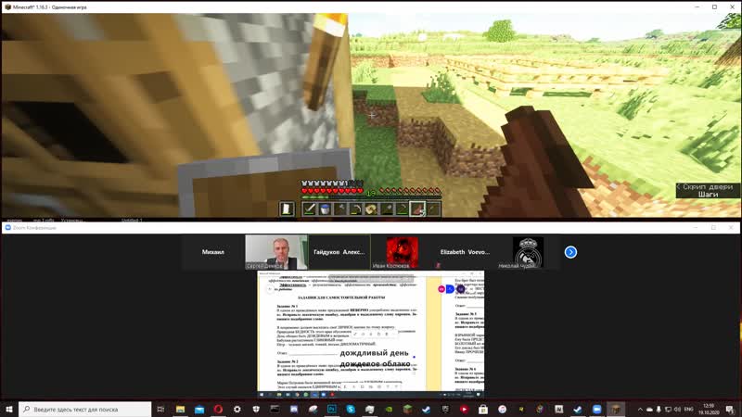Open the clock and calendar flyout
This screenshot has height=417, width=742.
point(709,409)
